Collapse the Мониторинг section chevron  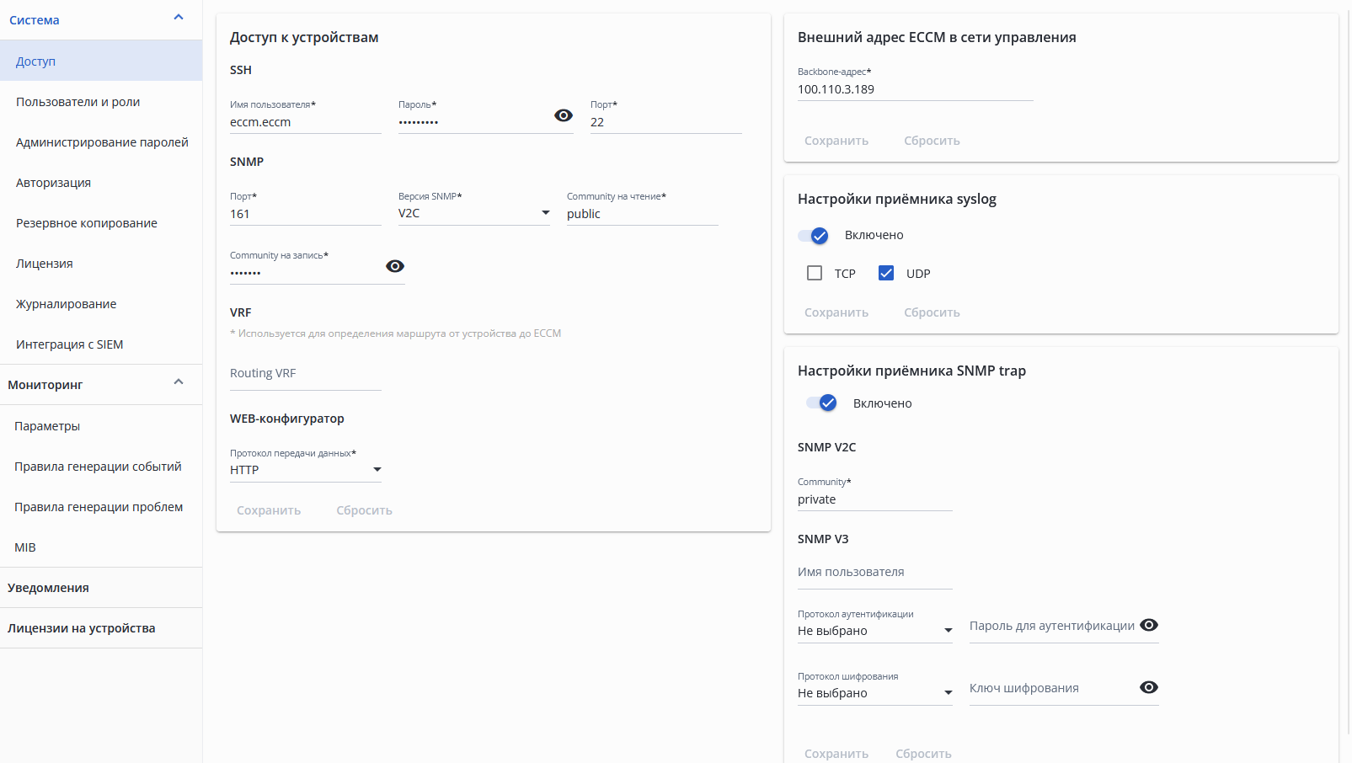[x=179, y=382]
